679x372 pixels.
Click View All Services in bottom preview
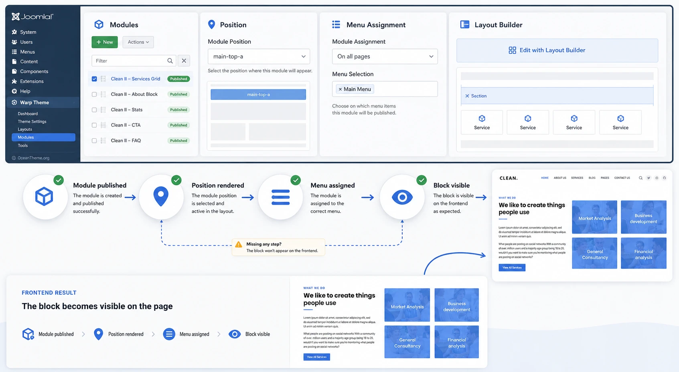(x=317, y=357)
